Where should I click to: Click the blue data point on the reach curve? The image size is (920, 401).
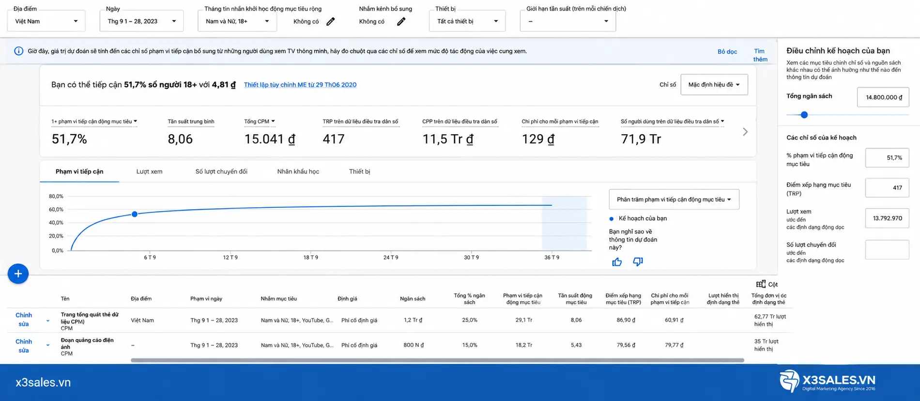click(x=135, y=214)
